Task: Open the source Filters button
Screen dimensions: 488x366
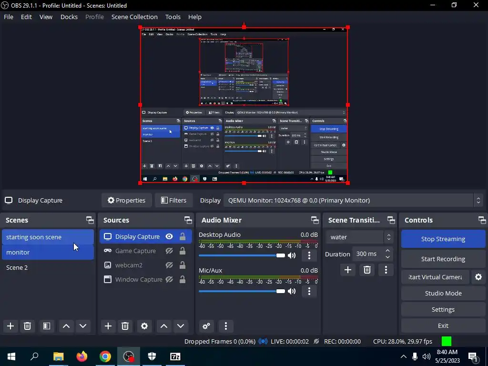Action: [x=173, y=201]
